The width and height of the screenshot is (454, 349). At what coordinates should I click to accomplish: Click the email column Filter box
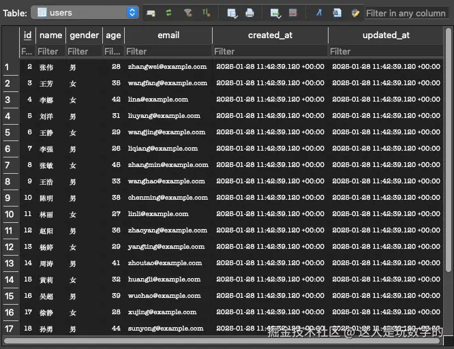168,52
